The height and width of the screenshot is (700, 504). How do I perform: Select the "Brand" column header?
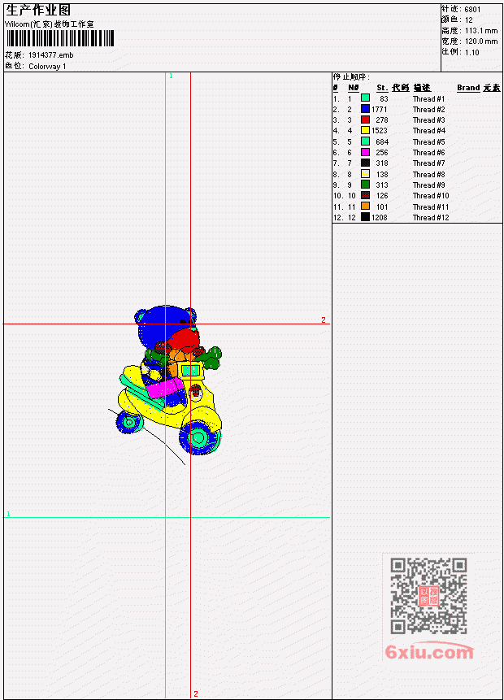pyautogui.click(x=468, y=88)
